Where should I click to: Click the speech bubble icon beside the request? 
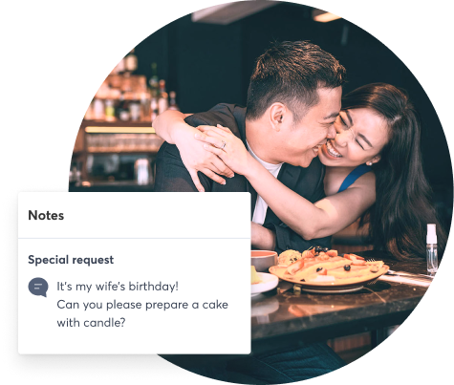pyautogui.click(x=38, y=287)
